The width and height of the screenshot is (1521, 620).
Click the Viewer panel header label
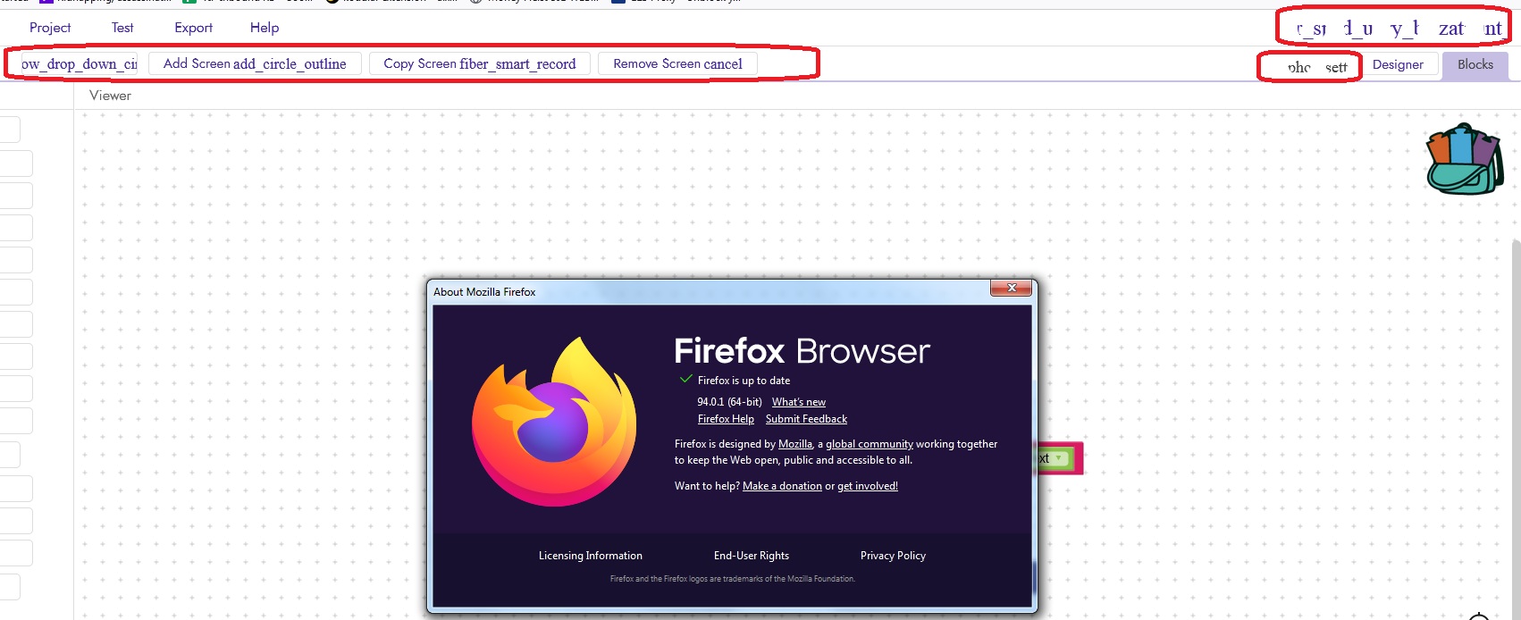(110, 96)
